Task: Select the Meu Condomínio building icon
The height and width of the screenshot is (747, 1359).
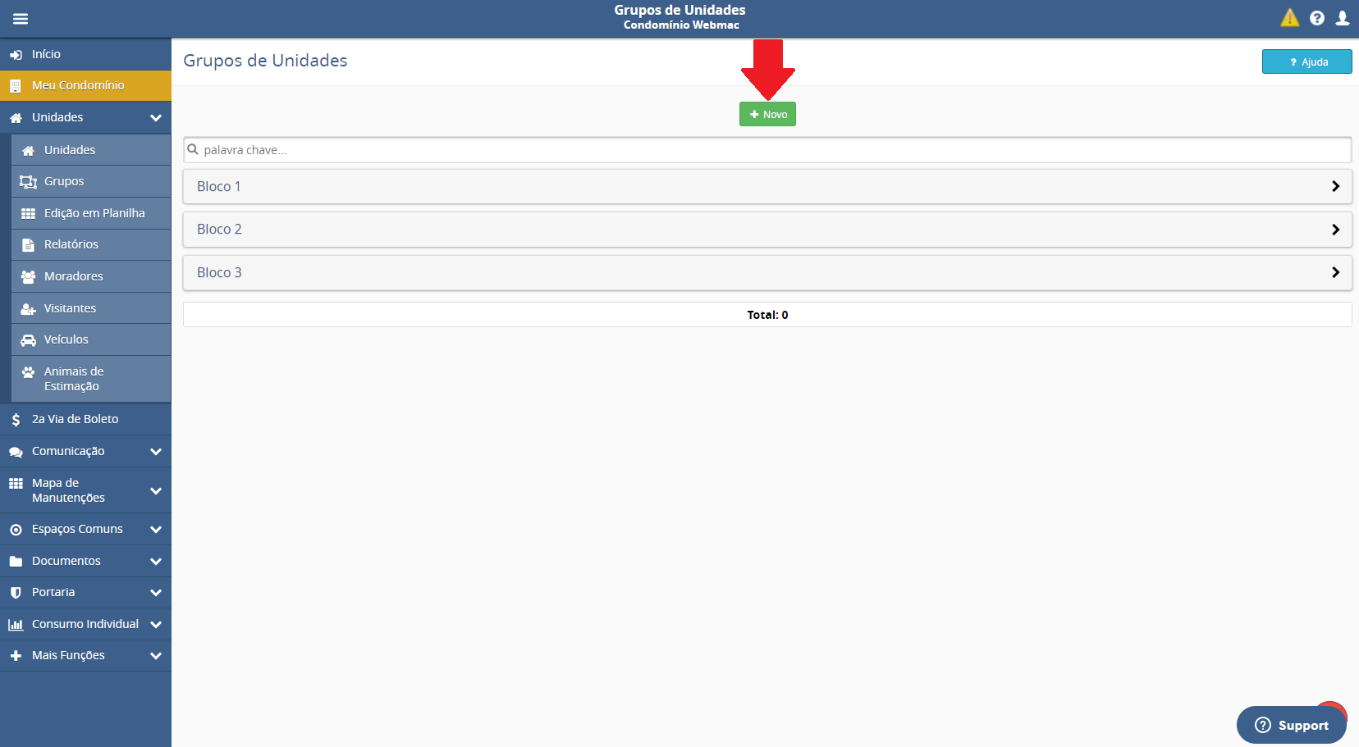Action: [15, 86]
